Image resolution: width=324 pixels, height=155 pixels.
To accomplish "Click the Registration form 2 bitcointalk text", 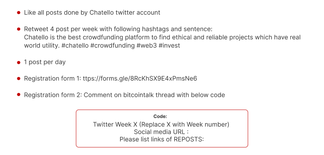I will click(124, 95).
